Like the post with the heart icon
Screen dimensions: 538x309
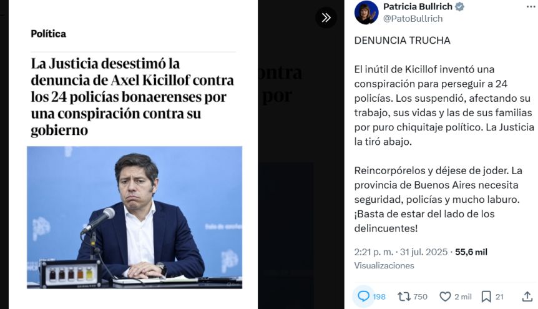coord(445,297)
